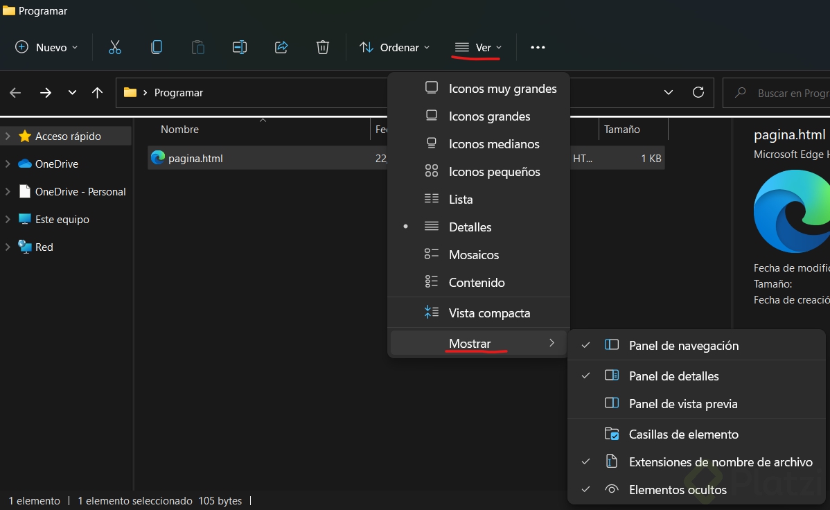The height and width of the screenshot is (510, 830).
Task: Switch to Vista compacta
Action: pos(490,313)
